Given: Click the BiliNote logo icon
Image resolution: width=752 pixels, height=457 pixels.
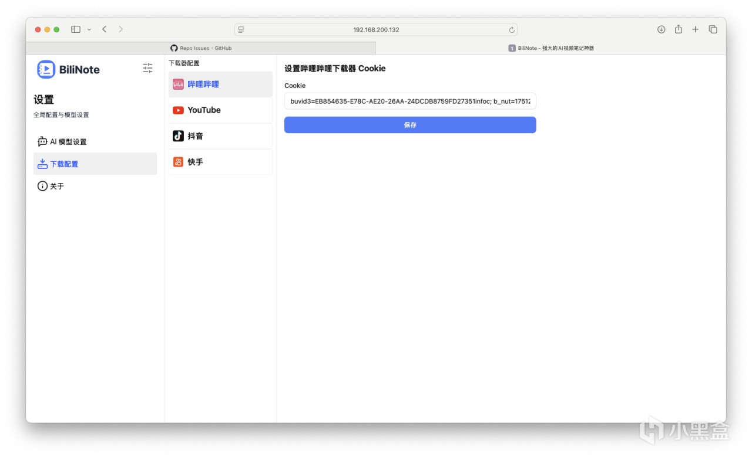Looking at the screenshot, I should 46,69.
